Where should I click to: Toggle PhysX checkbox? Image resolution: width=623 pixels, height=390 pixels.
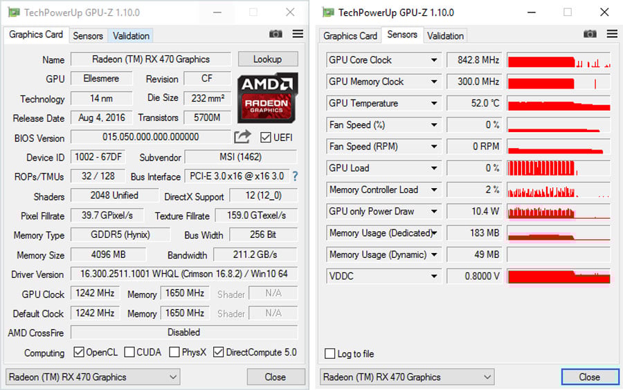pos(174,352)
